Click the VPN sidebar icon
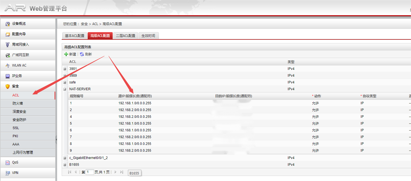Viewport: 411px width, 181px height. click(8, 173)
